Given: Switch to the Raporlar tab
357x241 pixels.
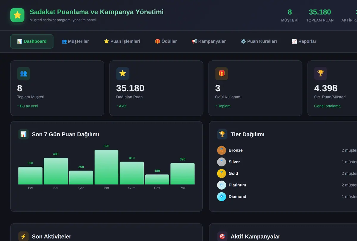Looking at the screenshot, I should [304, 41].
